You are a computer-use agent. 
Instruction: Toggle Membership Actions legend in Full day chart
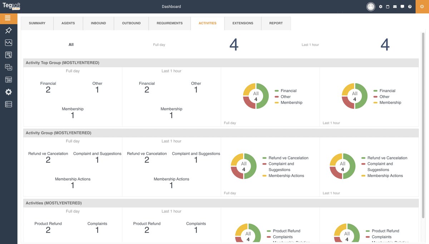point(283,176)
